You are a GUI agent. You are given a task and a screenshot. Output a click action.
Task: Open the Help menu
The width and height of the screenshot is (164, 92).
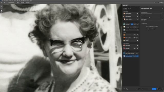click(31, 1)
